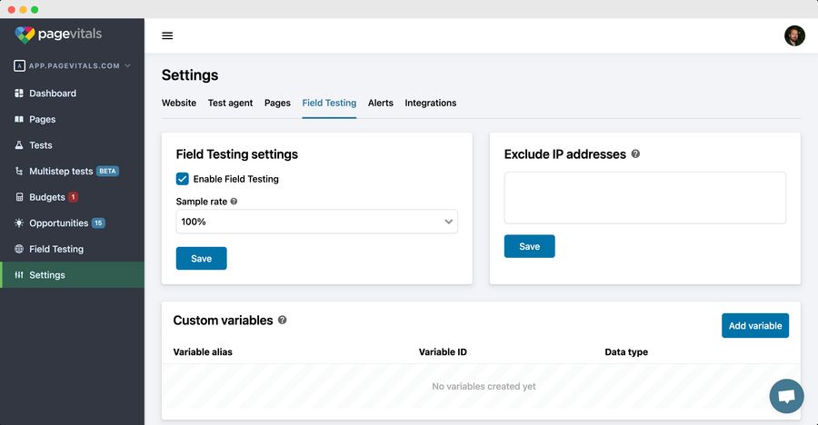Screen dimensions: 818x425
Task: Click the Exclude IP addresses heading
Action: (x=565, y=154)
